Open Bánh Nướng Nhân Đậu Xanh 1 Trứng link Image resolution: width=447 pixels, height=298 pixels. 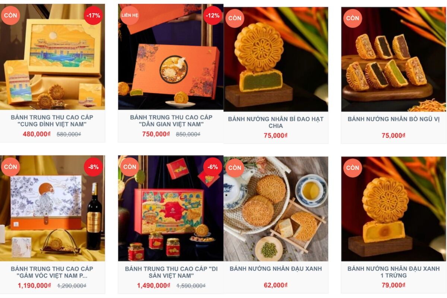coord(394,272)
